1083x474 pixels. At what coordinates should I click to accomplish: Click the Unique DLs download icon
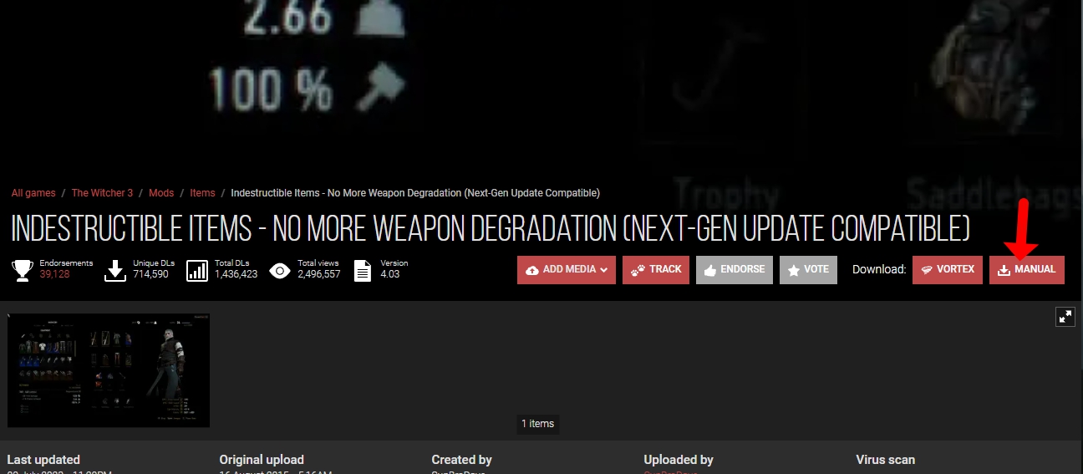tap(115, 270)
